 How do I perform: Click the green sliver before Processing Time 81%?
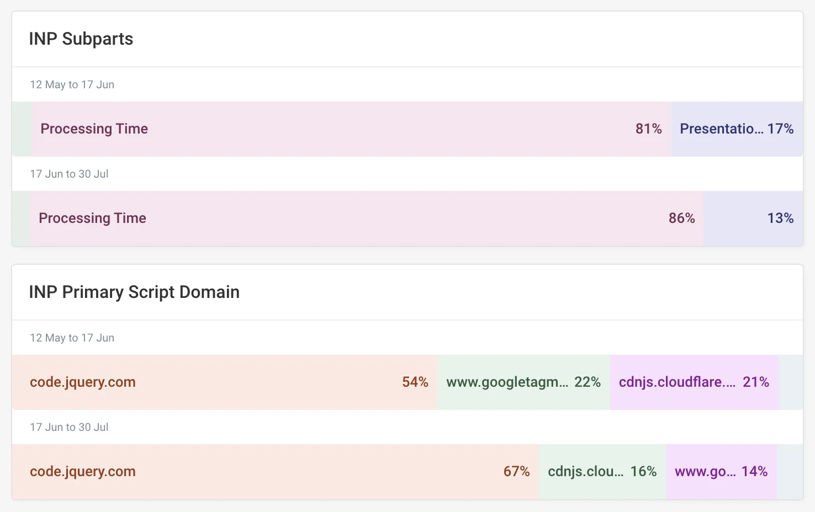[22, 129]
